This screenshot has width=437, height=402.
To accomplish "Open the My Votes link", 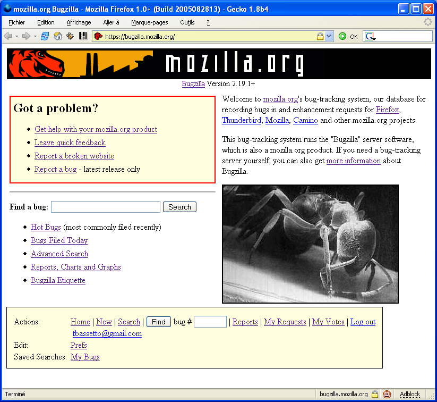I will click(328, 322).
